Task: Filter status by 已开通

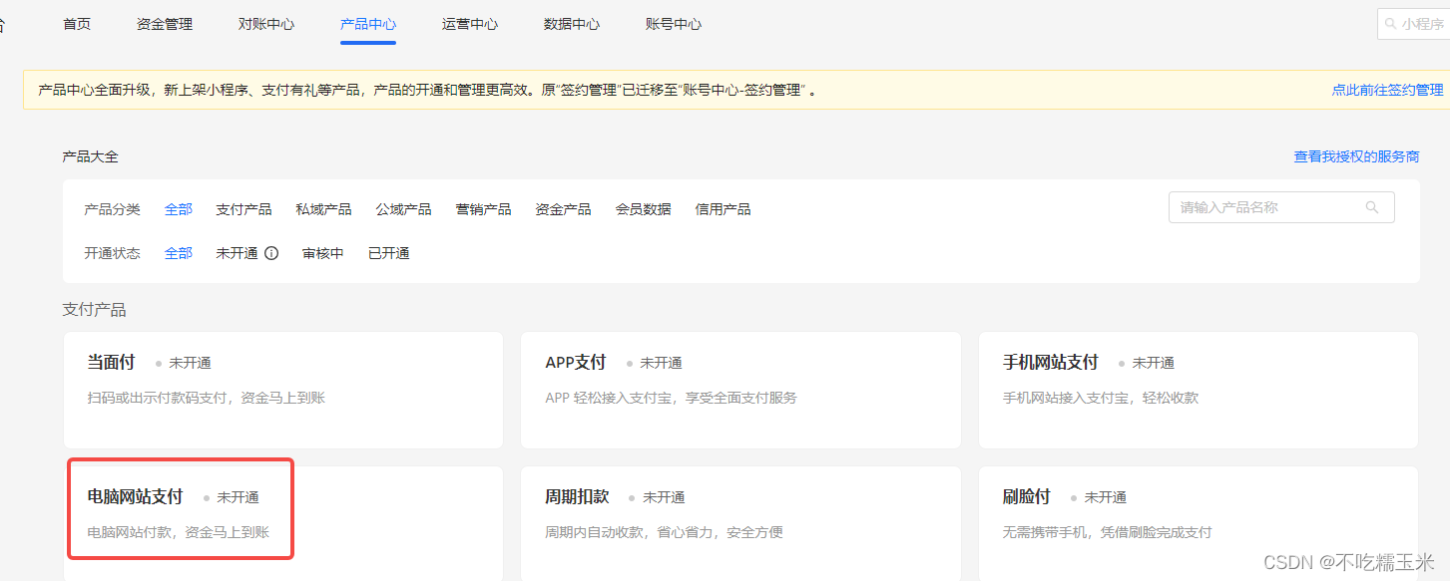Action: pyautogui.click(x=389, y=253)
